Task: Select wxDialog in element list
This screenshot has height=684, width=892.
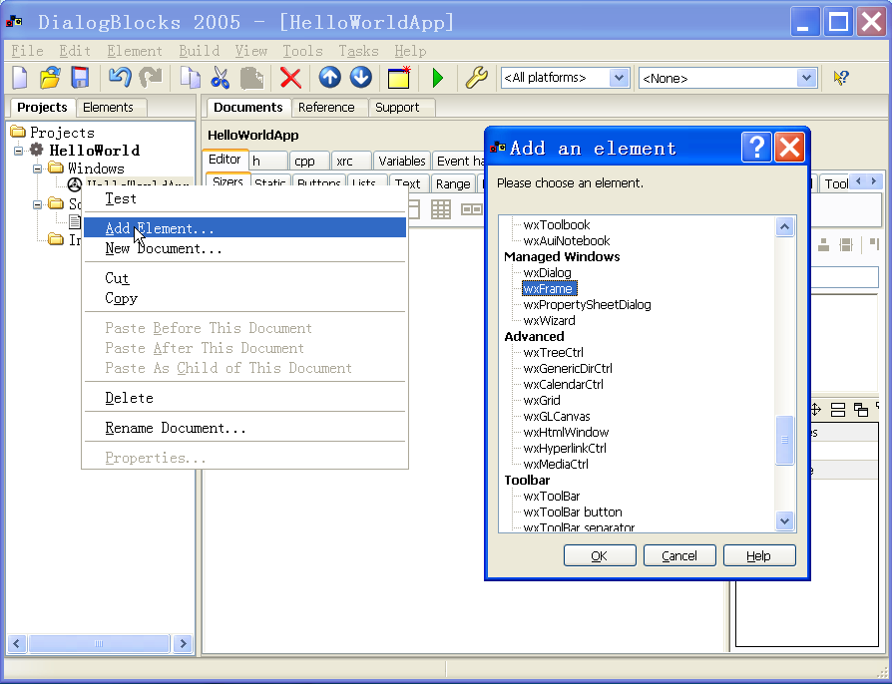Action: pyautogui.click(x=547, y=273)
